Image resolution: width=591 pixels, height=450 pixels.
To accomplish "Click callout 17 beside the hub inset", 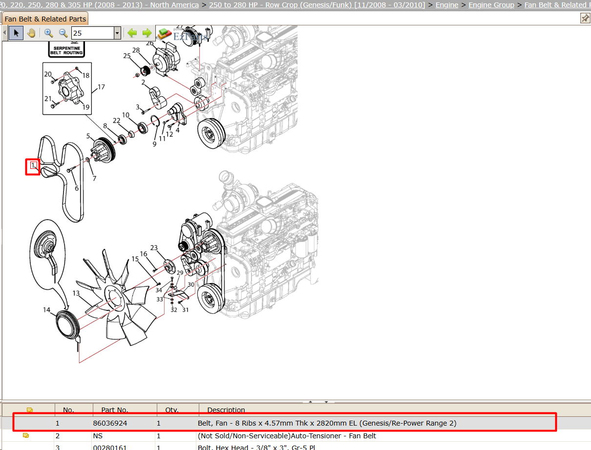I will pos(101,87).
